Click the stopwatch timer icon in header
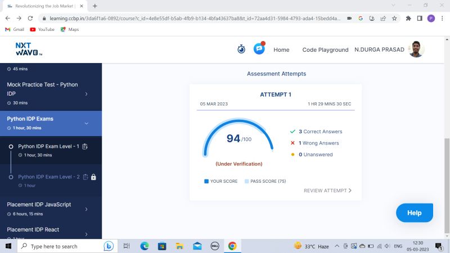 tap(241, 49)
